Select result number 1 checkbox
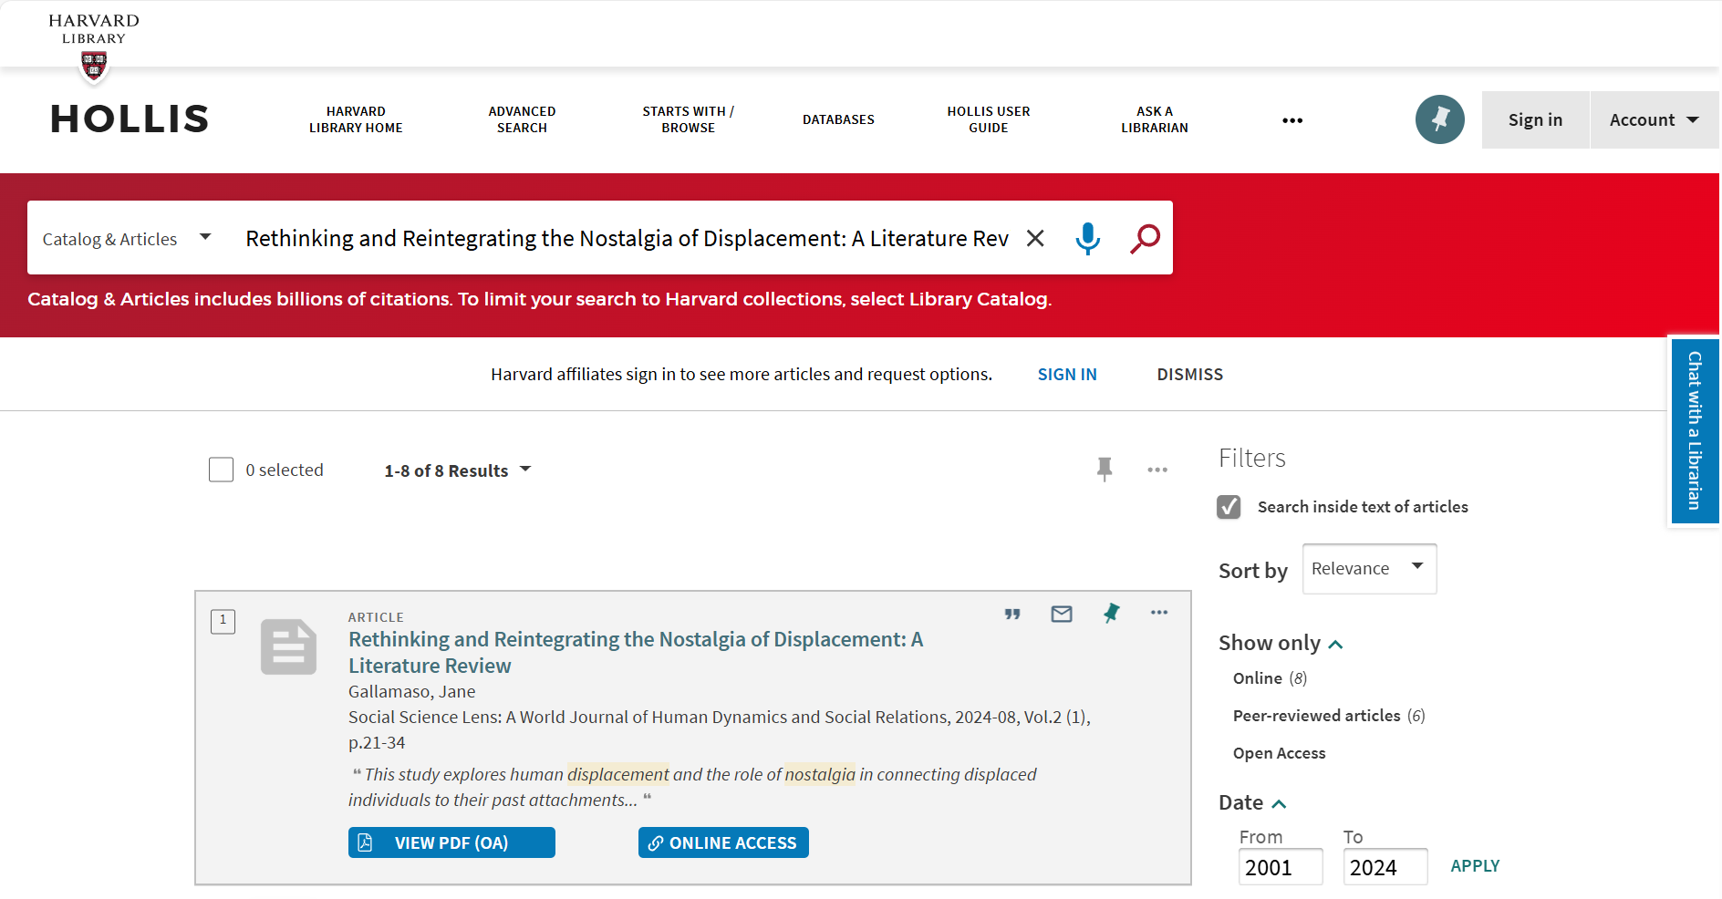Image resolution: width=1722 pixels, height=899 pixels. click(223, 621)
